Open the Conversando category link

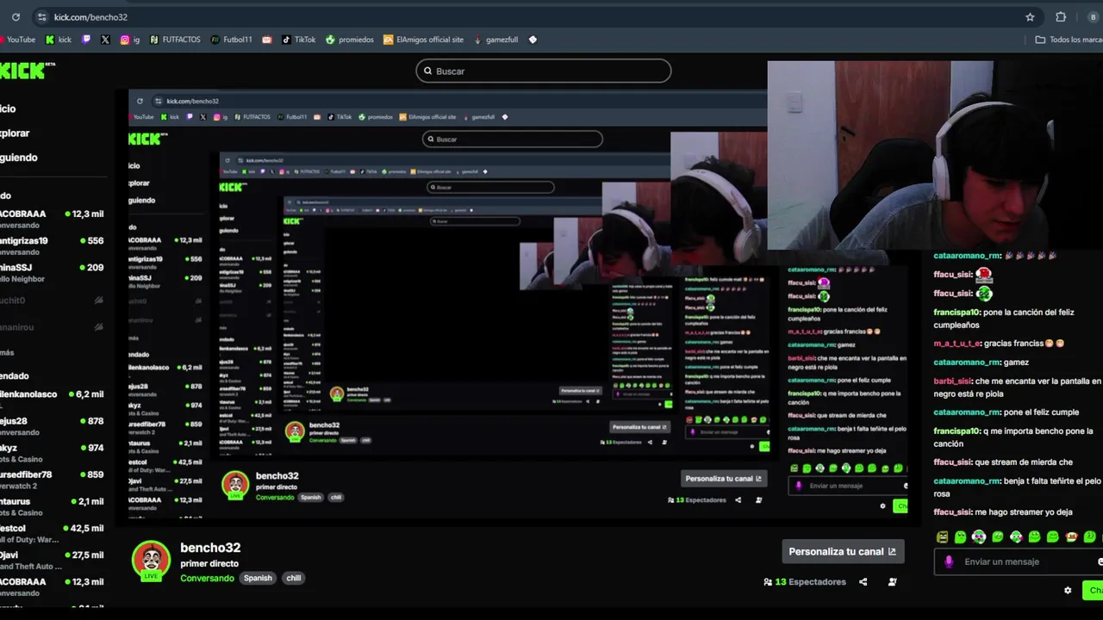coord(207,578)
